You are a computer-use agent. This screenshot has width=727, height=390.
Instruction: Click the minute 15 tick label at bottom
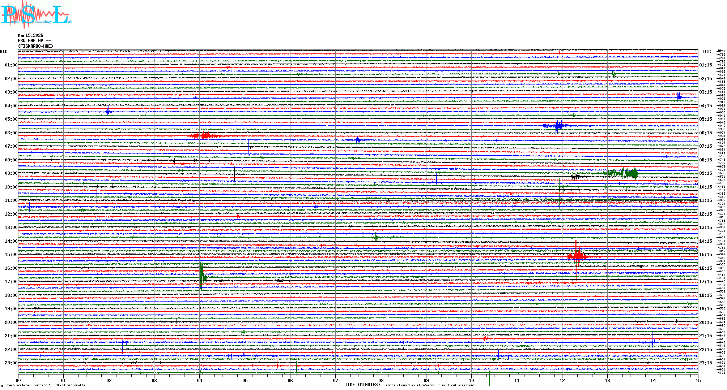tap(698, 381)
